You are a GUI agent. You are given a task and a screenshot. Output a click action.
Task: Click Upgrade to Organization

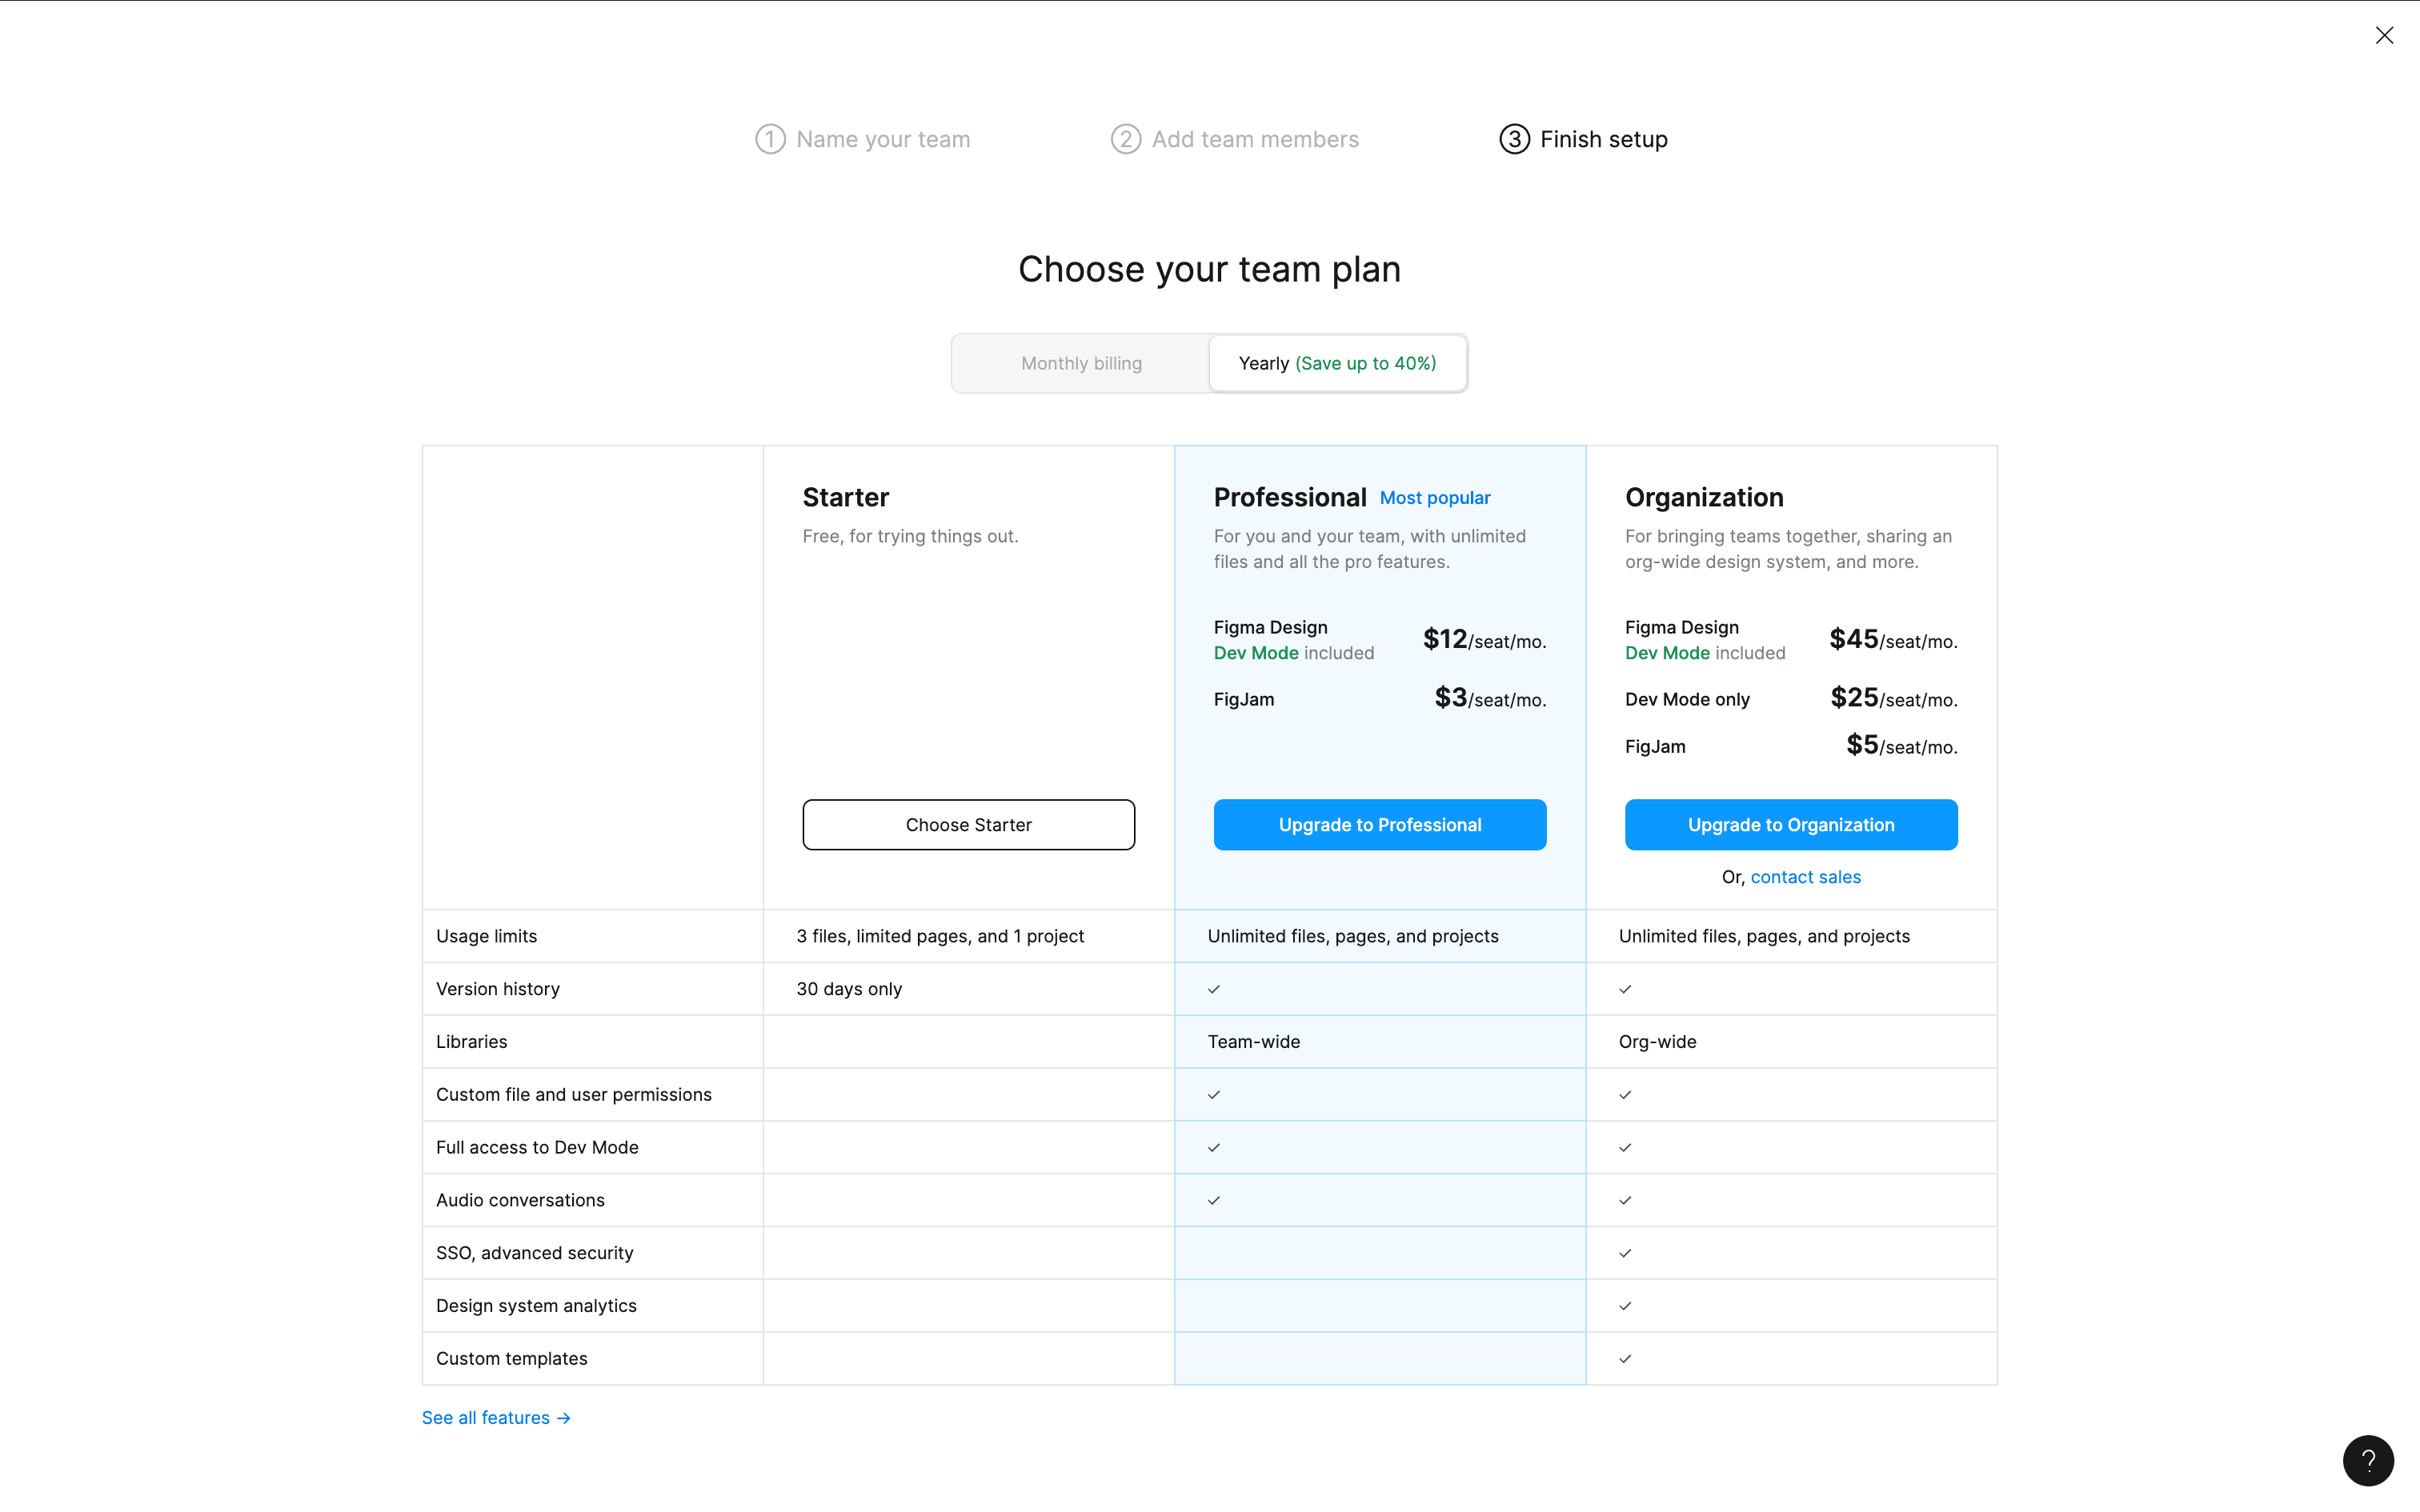(x=1791, y=824)
